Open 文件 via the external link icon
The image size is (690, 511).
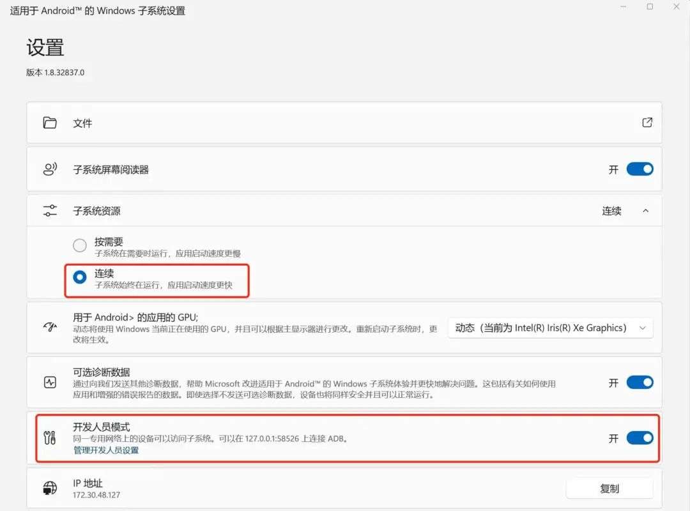pos(647,123)
